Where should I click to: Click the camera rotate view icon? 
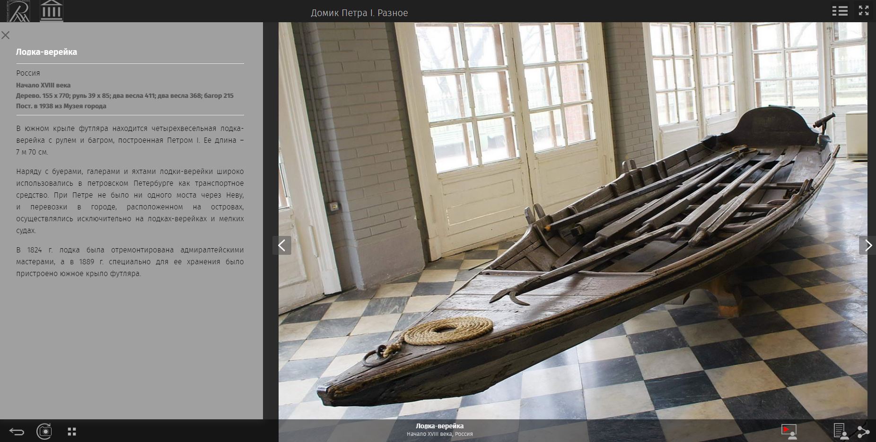[x=44, y=431]
